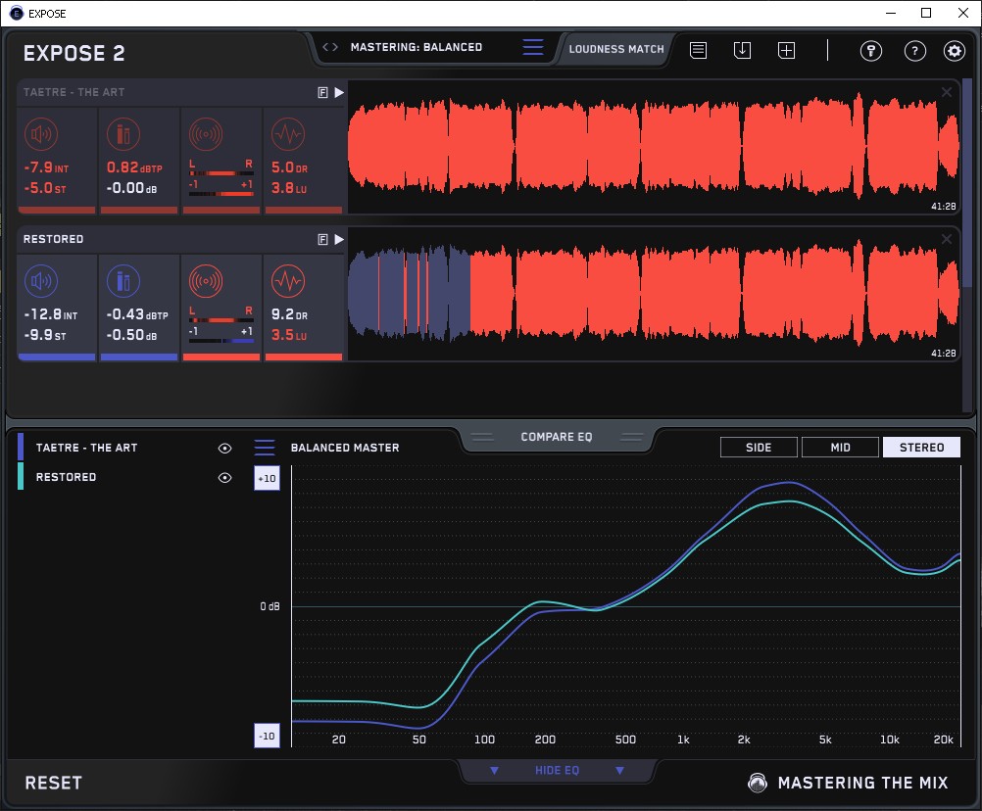The image size is (982, 811).
Task: Open the Mastering: Balanced preset menu
Action: [x=533, y=47]
